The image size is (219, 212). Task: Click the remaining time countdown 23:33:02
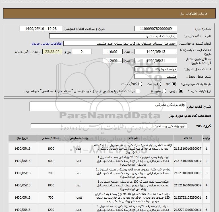(52, 52)
